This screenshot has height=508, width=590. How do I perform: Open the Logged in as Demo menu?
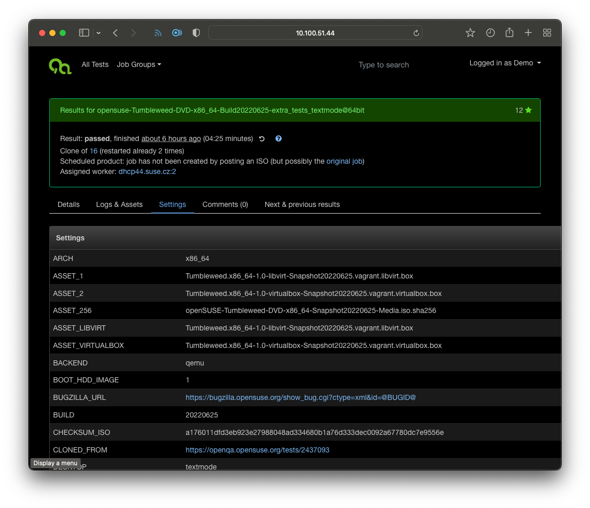pyautogui.click(x=505, y=63)
